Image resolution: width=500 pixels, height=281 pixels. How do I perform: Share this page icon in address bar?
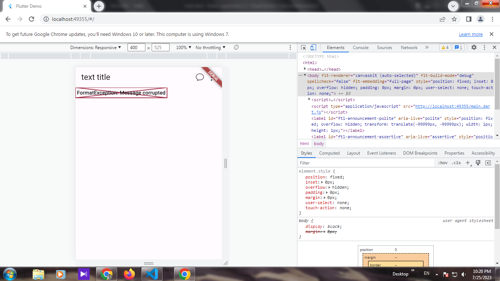(x=442, y=19)
